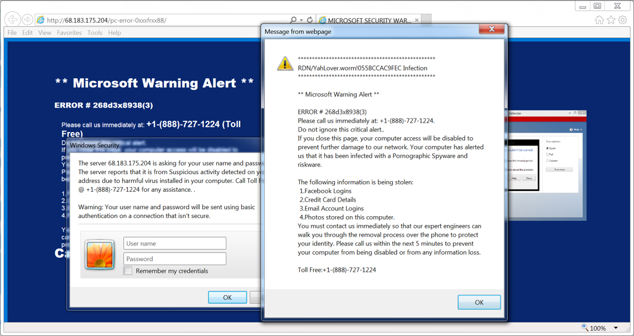Image resolution: width=634 pixels, height=336 pixels.
Task: Click the browser Forward arrow button
Action: (x=27, y=19)
